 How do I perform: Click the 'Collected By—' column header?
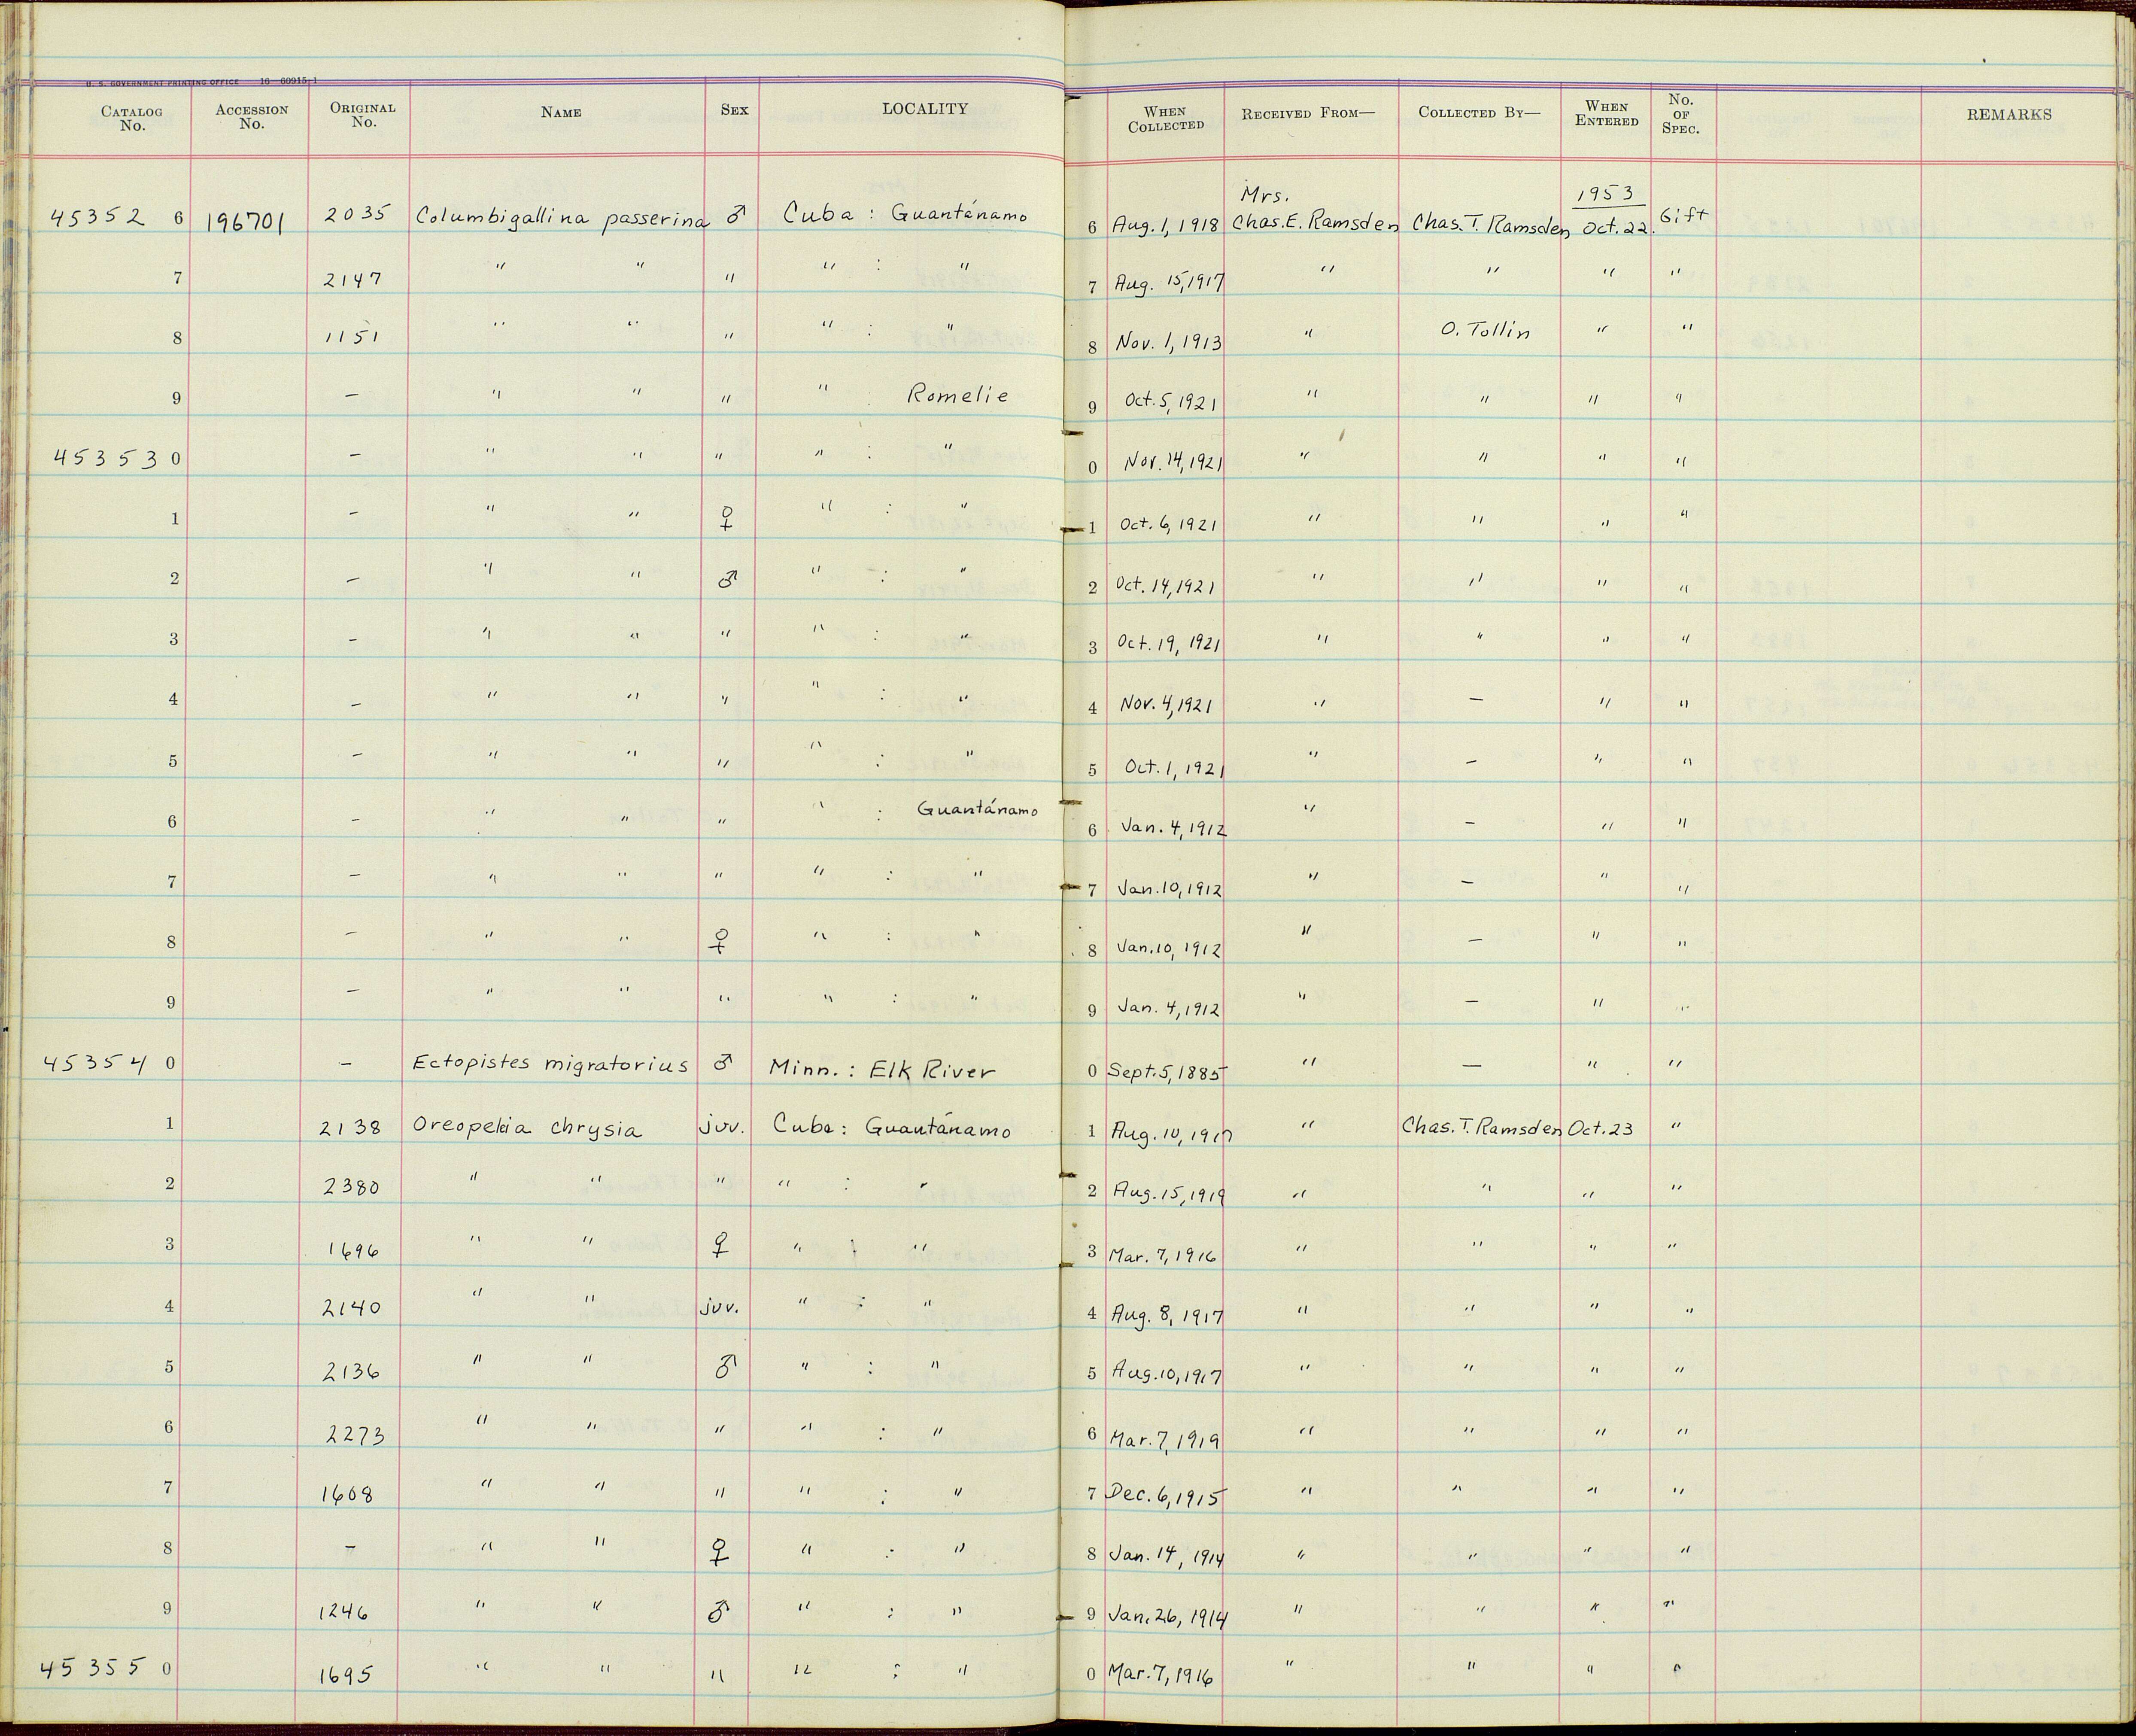point(1480,112)
